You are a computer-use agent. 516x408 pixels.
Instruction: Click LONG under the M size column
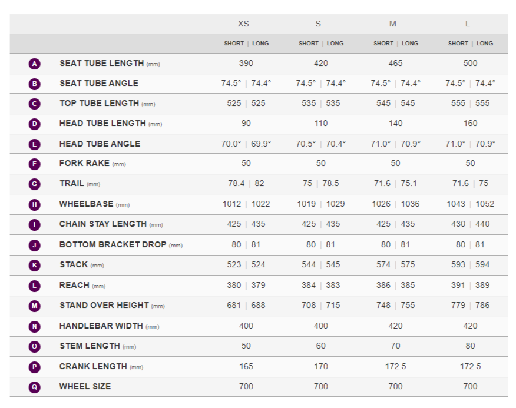point(410,44)
